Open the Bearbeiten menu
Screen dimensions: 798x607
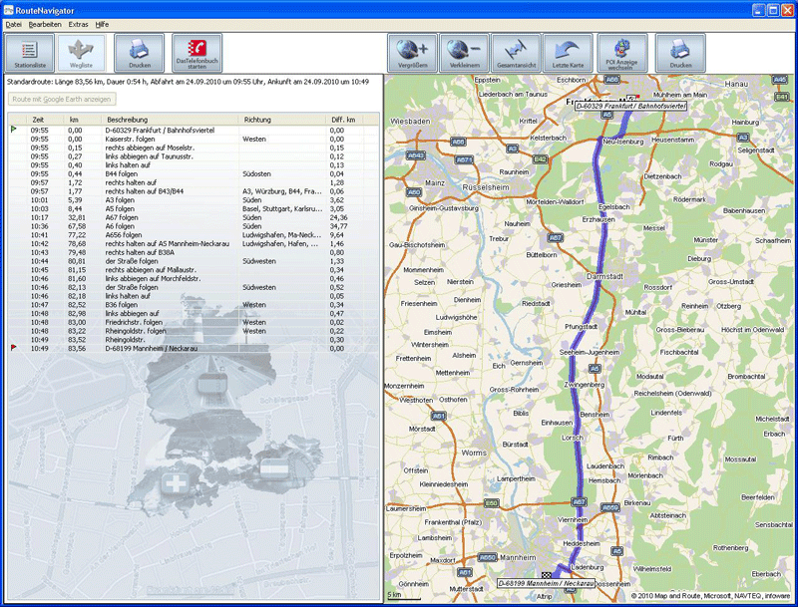tap(45, 24)
